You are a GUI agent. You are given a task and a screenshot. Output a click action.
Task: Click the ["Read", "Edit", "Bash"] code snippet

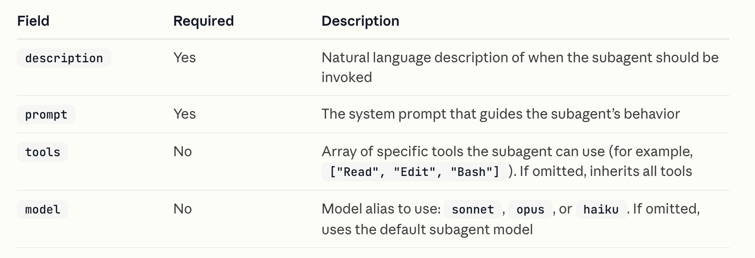click(414, 172)
